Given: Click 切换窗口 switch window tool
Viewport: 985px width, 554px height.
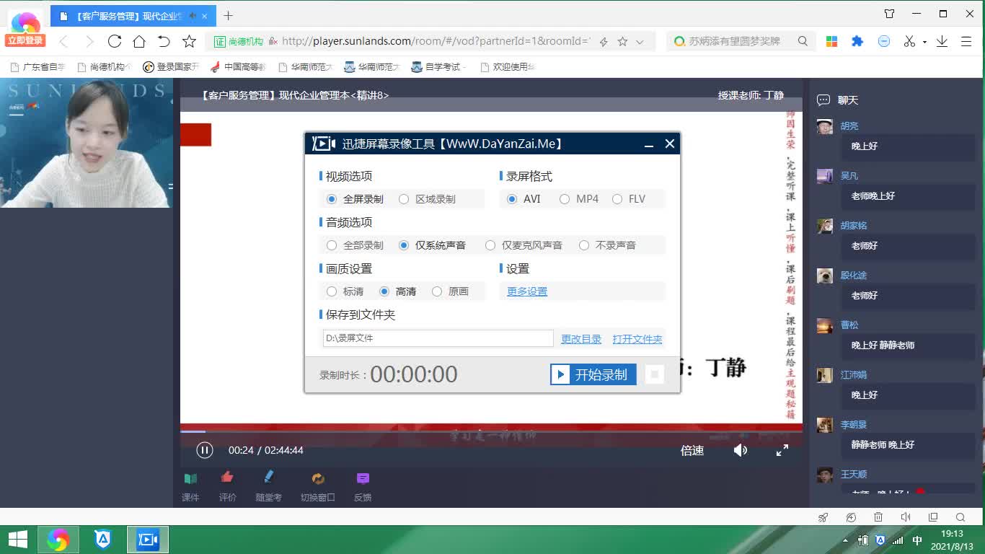Looking at the screenshot, I should [x=318, y=486].
